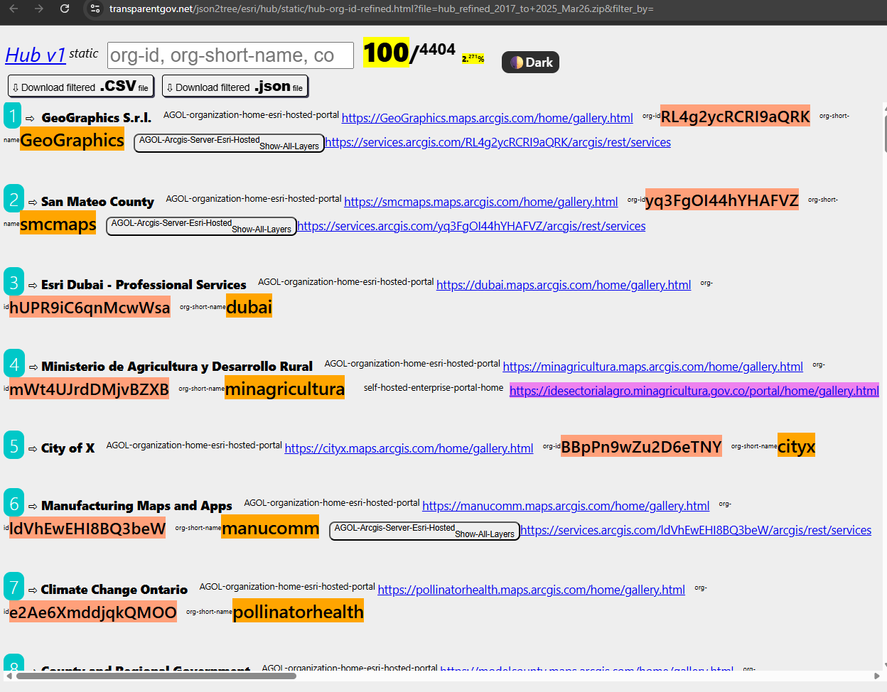Screen dimensions: 887x692
Task: Click Show-All-Layers button for GeoGraphics
Action: point(230,143)
